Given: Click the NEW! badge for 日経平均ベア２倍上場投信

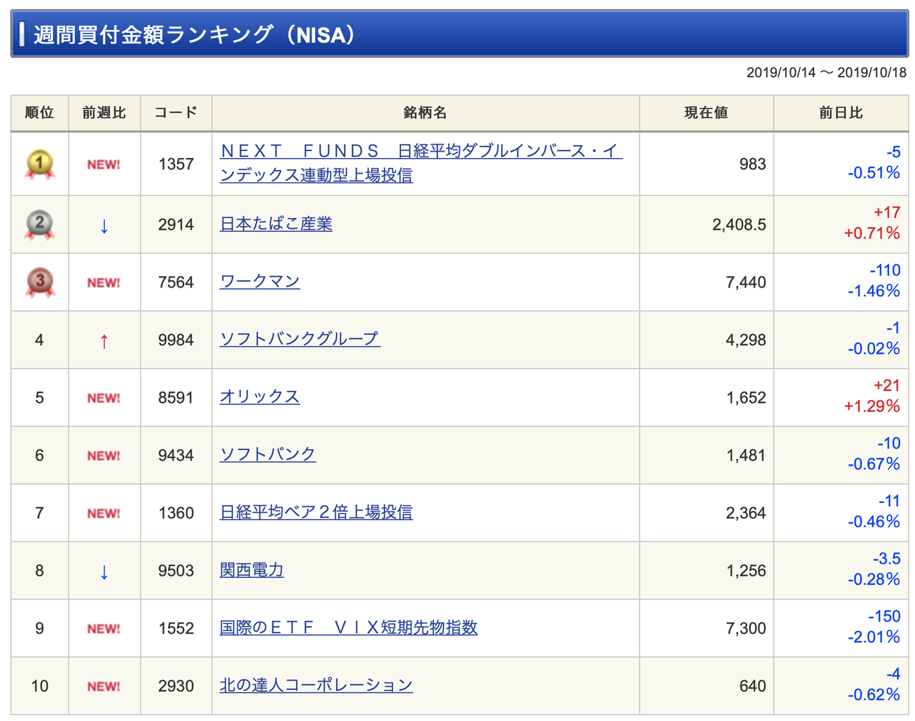Looking at the screenshot, I should click(x=104, y=514).
